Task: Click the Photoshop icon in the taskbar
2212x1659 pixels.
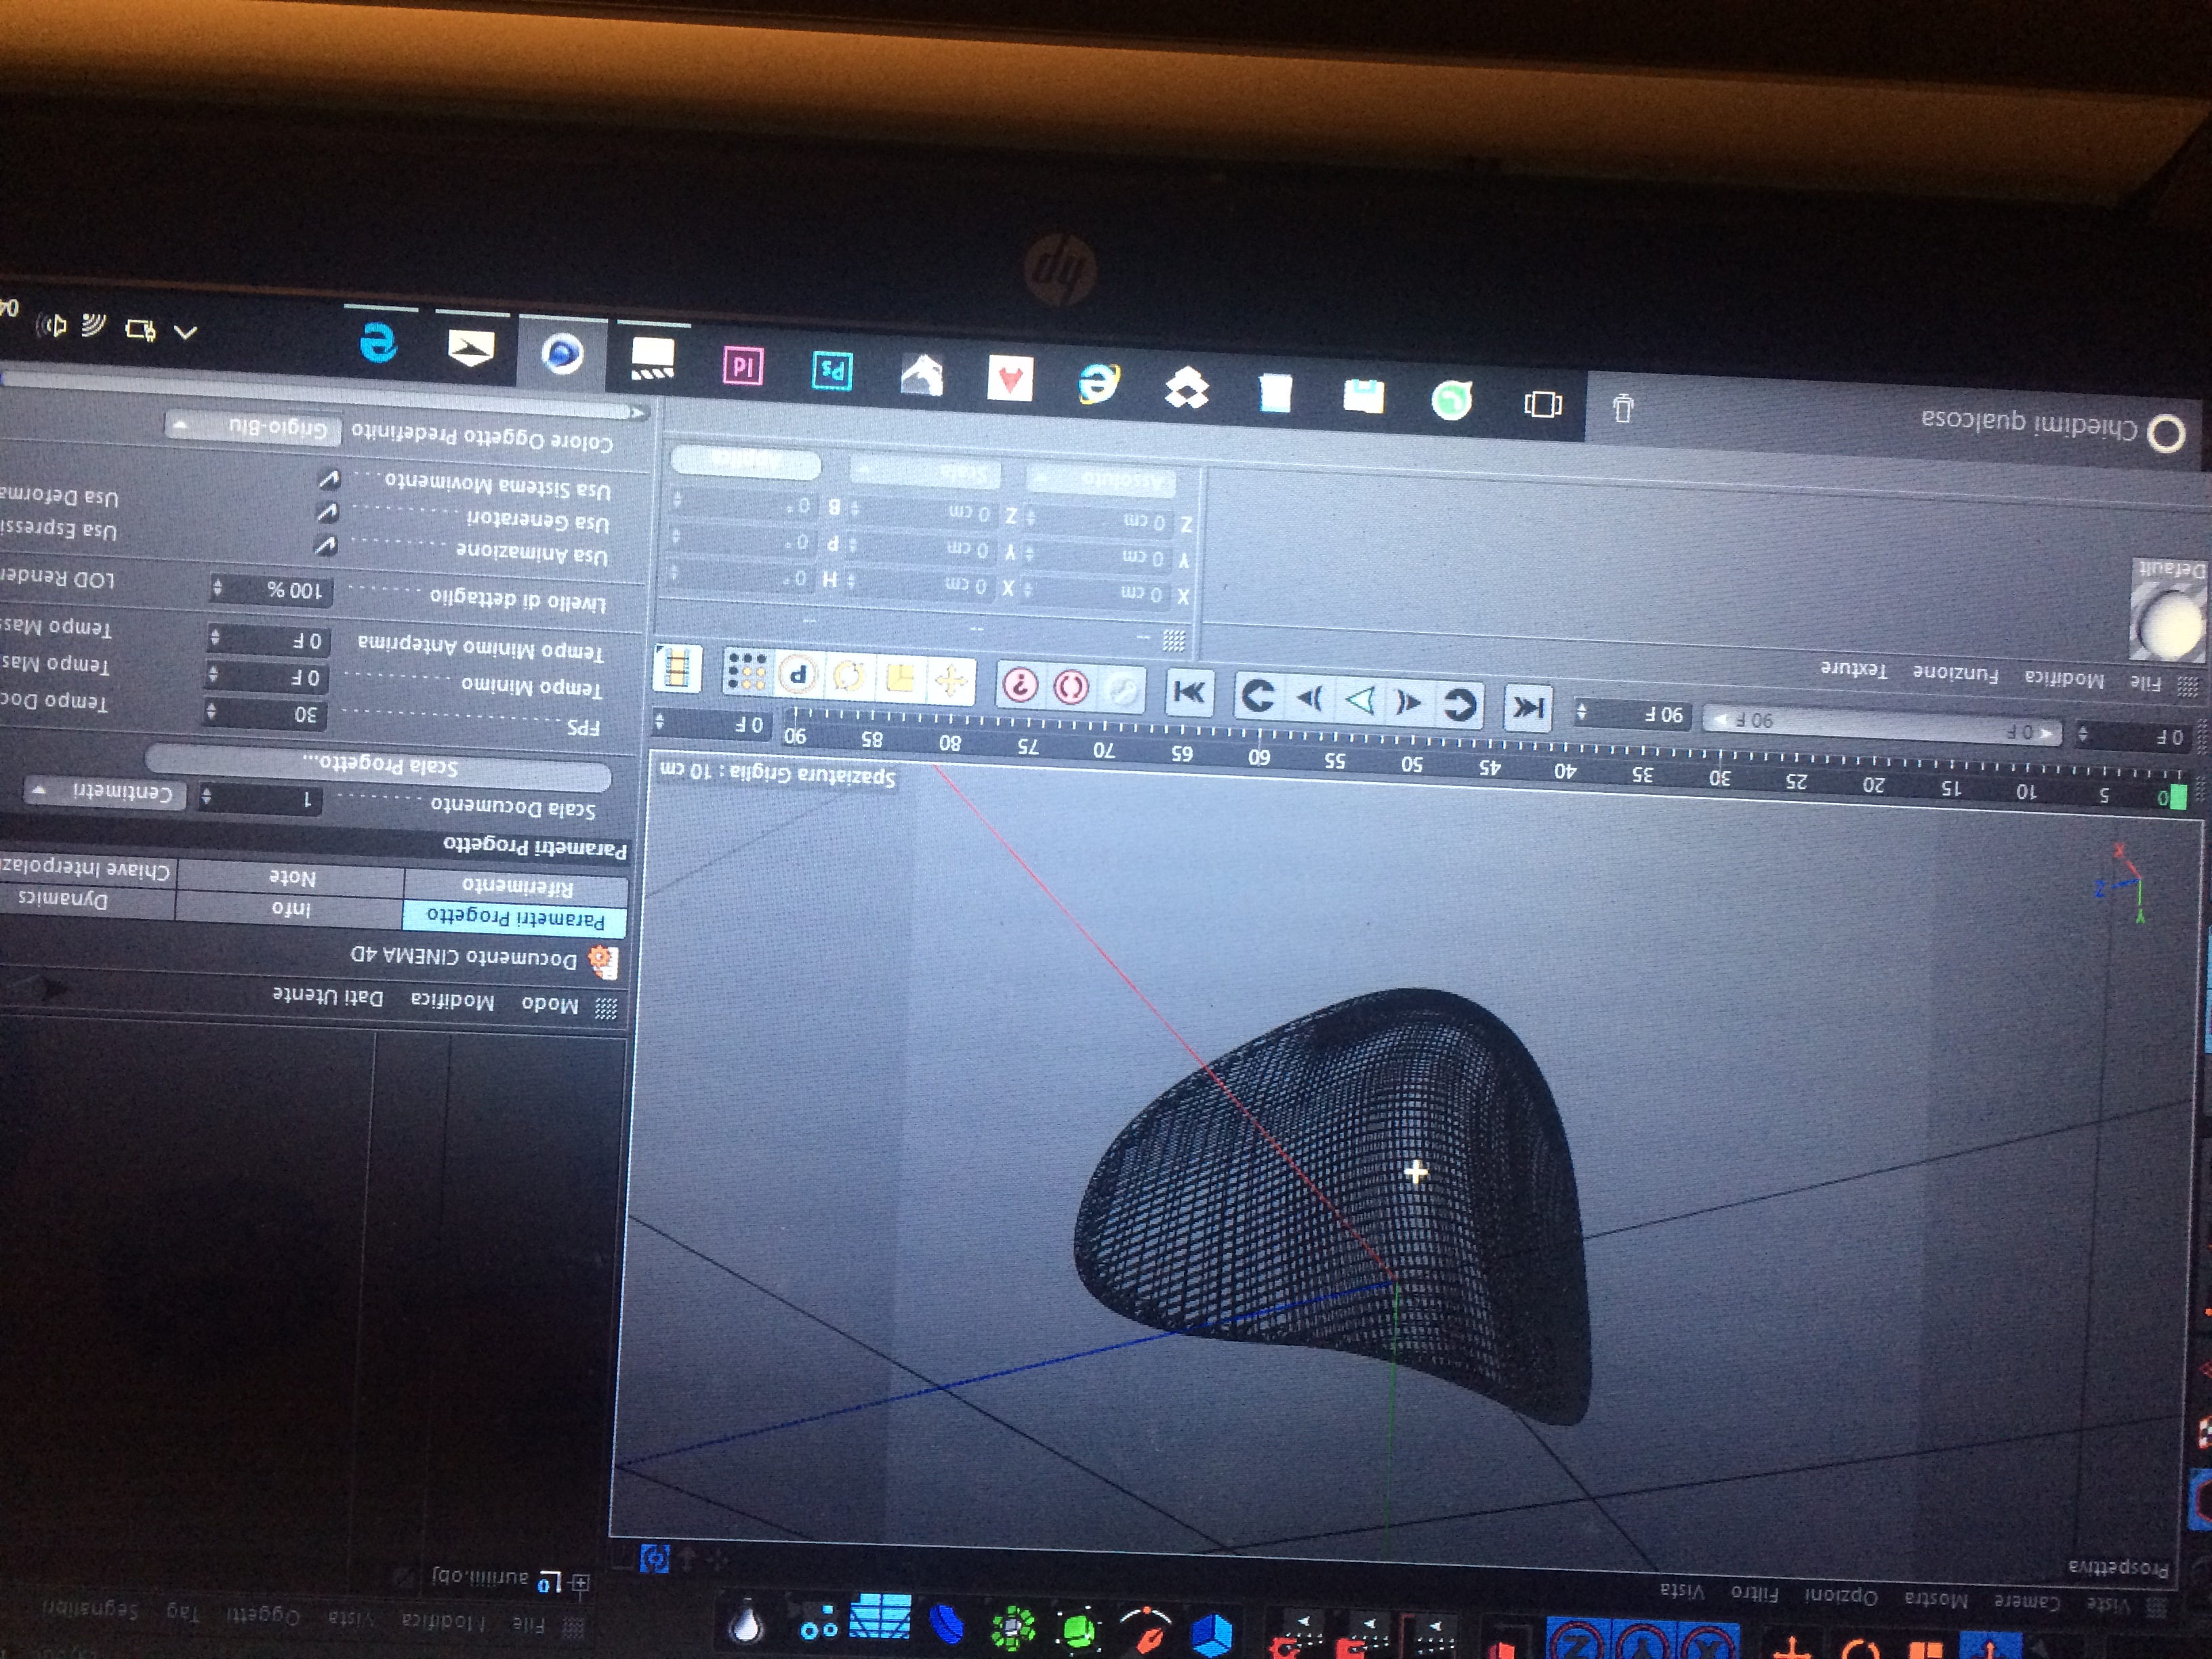Action: coord(832,371)
